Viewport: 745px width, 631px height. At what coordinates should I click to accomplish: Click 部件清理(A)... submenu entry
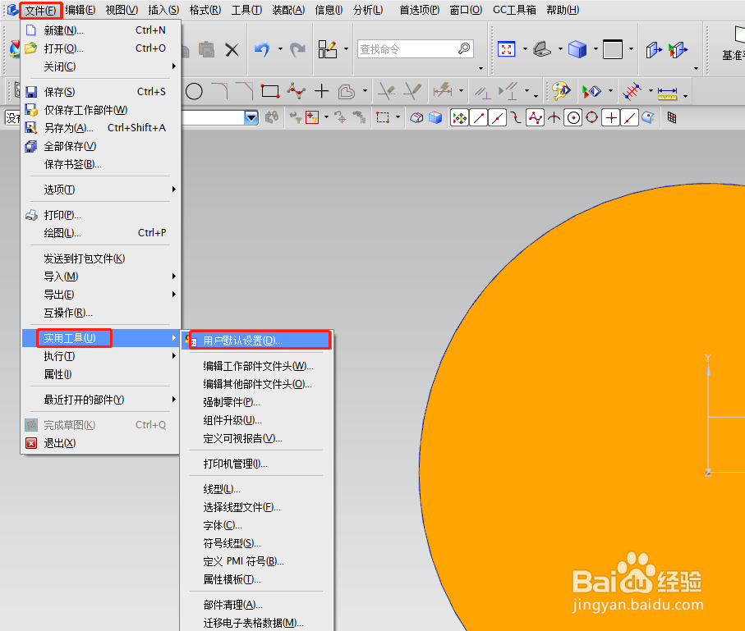point(255,605)
